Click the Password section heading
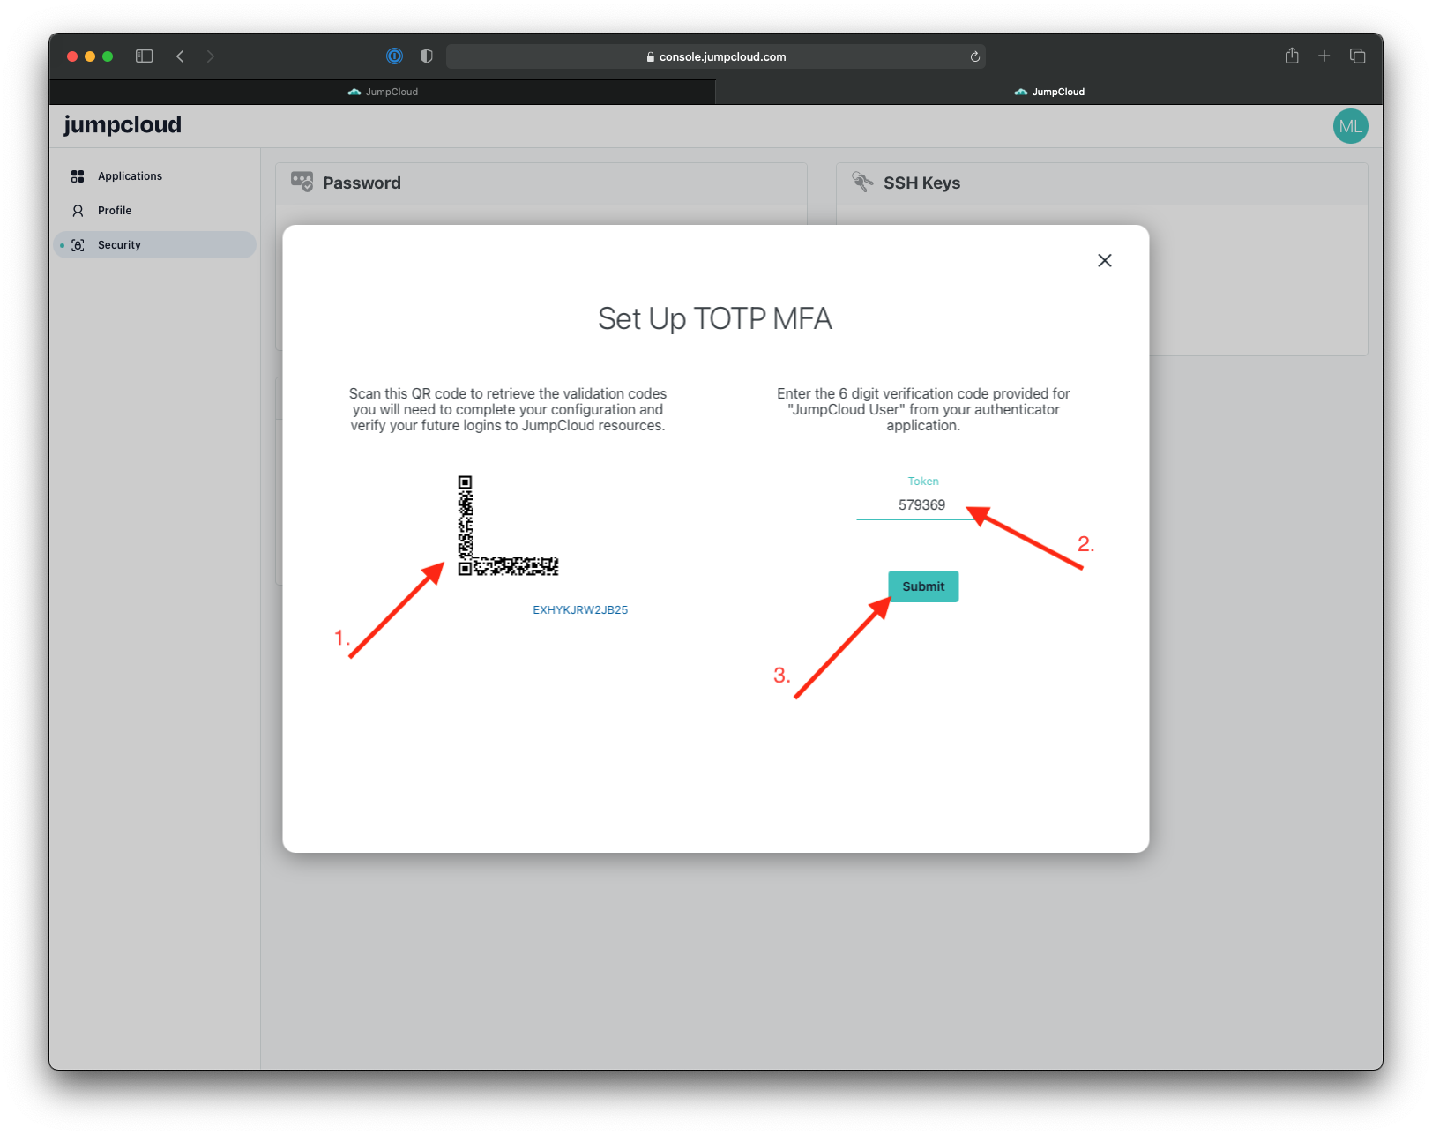Image resolution: width=1432 pixels, height=1135 pixels. point(362,183)
